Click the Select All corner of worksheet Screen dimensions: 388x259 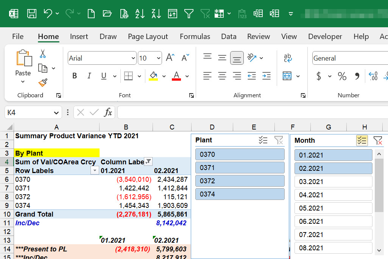click(9, 127)
